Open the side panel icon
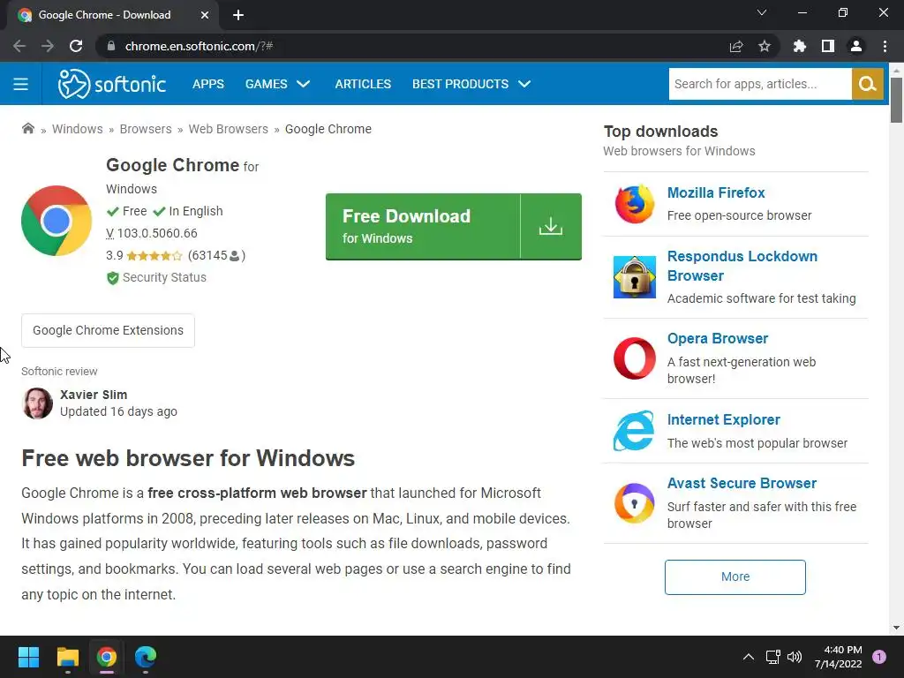This screenshot has width=904, height=678. pyautogui.click(x=828, y=46)
